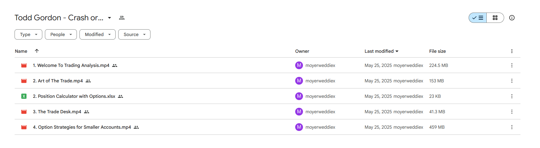Reverse sort direction arrow beside Name
Screen dimensions: 540x148
tap(37, 51)
